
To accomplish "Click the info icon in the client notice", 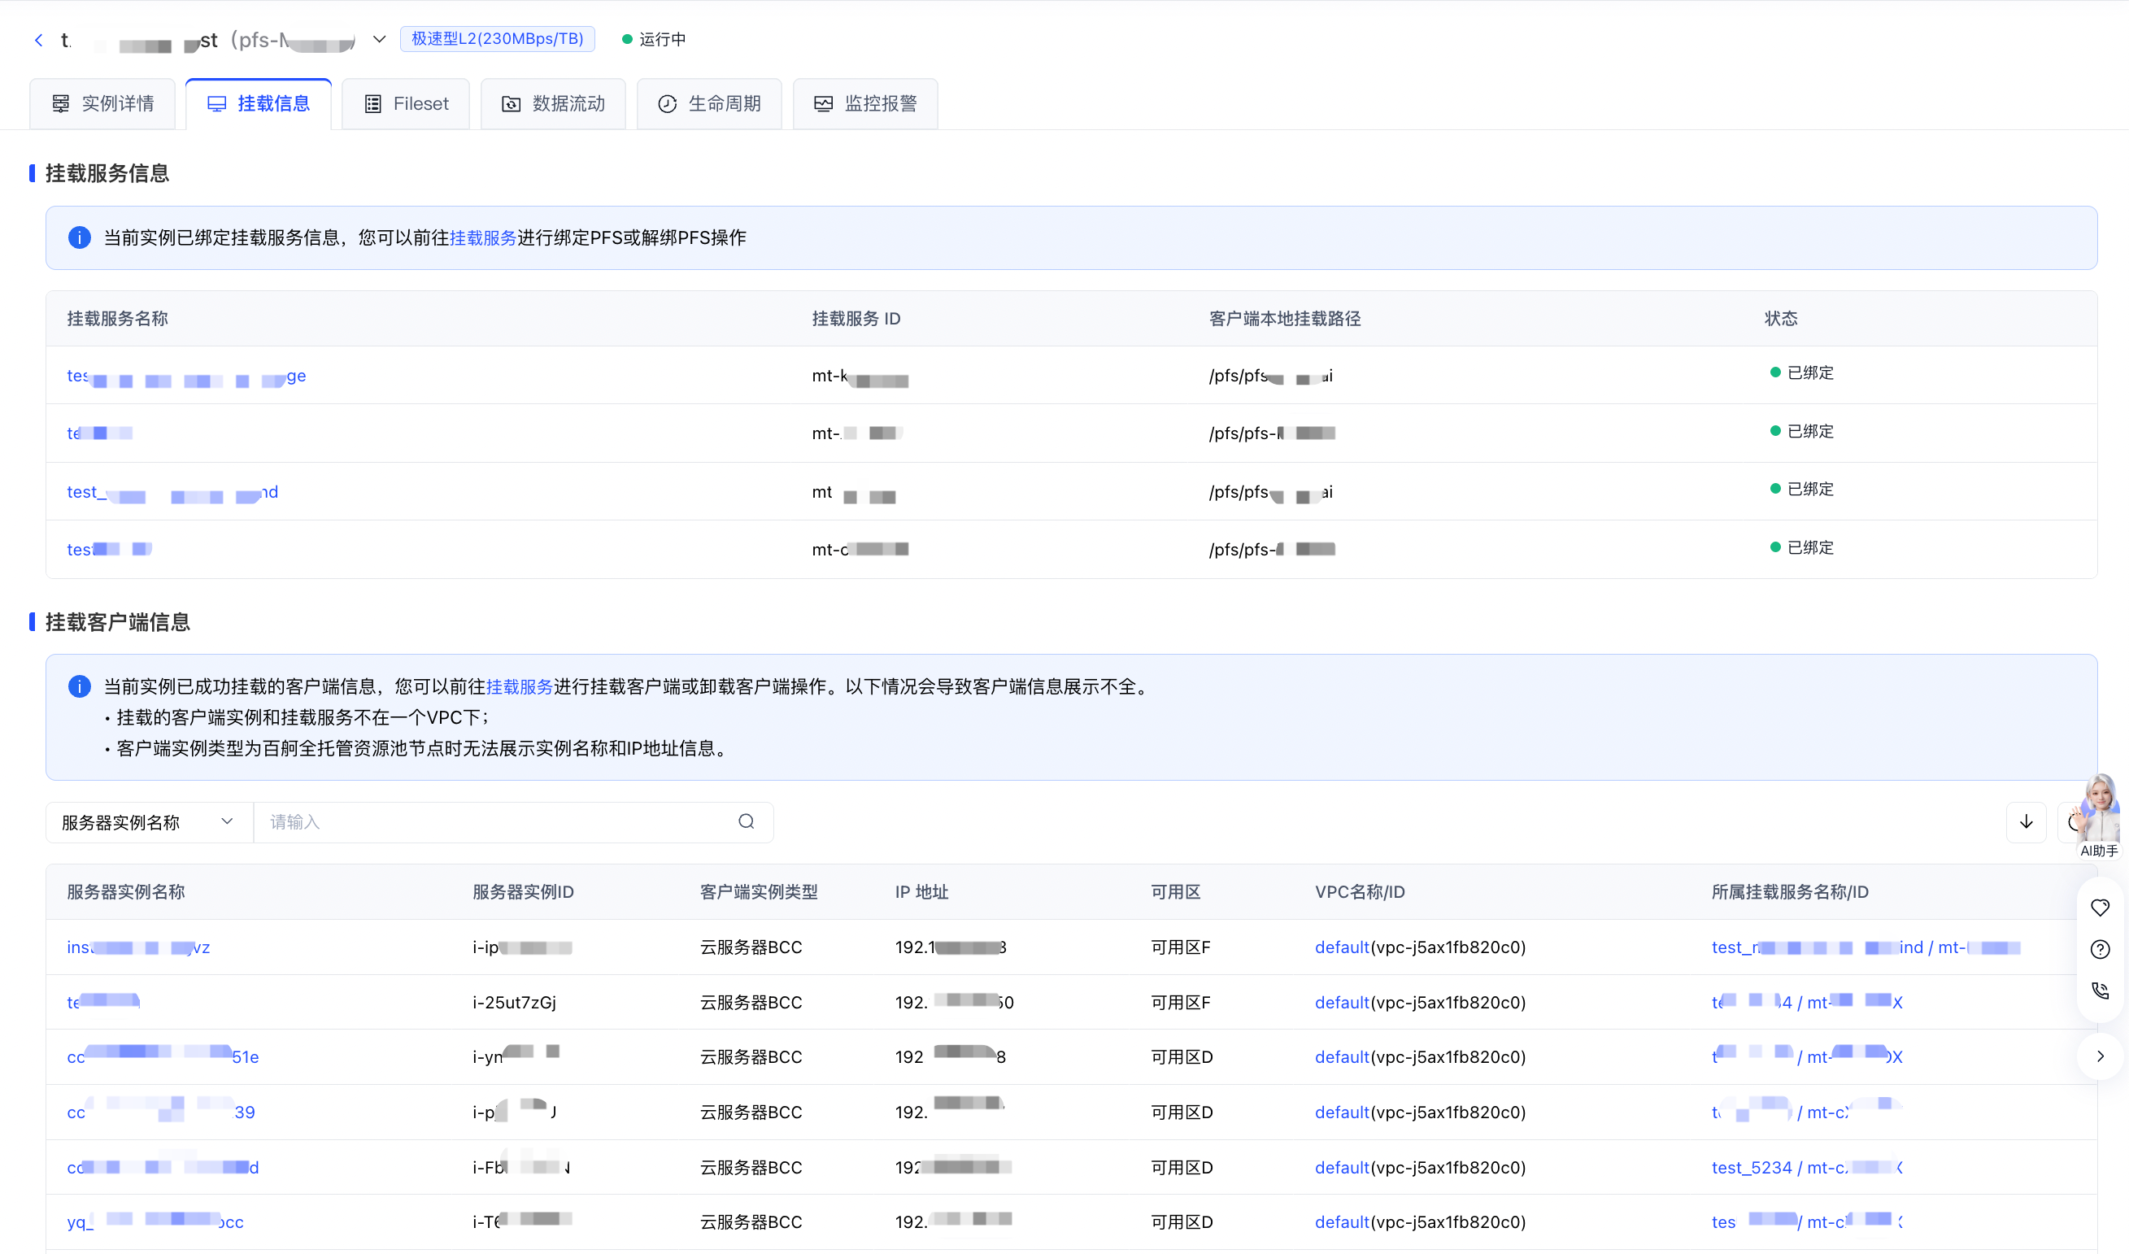I will [x=80, y=686].
